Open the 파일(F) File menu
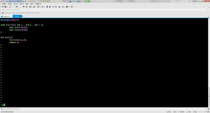 pyautogui.click(x=4, y=4)
